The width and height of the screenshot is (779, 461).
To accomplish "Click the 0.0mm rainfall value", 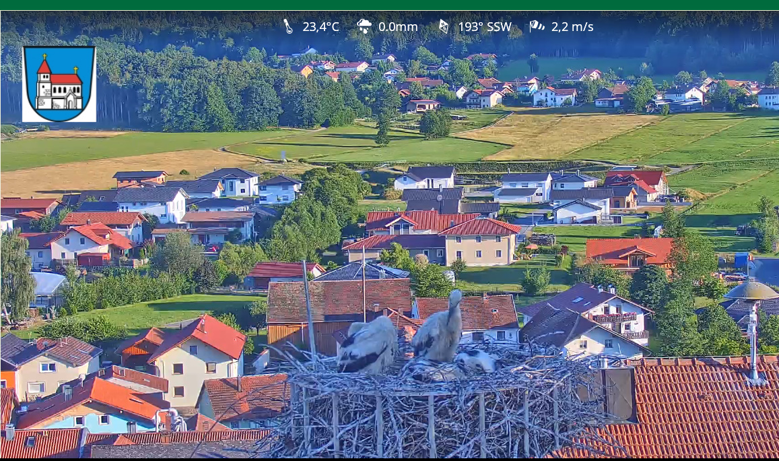I will [x=398, y=27].
